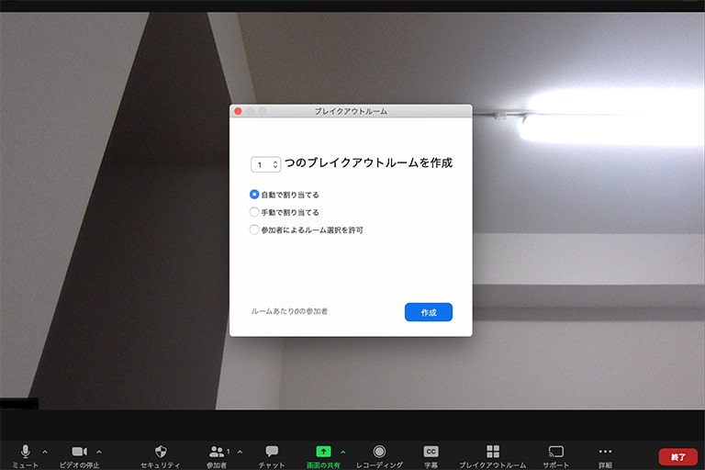Image resolution: width=705 pixels, height=470 pixels.
Task: Open the Participants panel
Action: pos(218,455)
